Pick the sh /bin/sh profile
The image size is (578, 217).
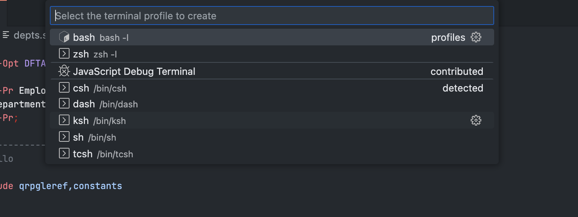point(272,137)
